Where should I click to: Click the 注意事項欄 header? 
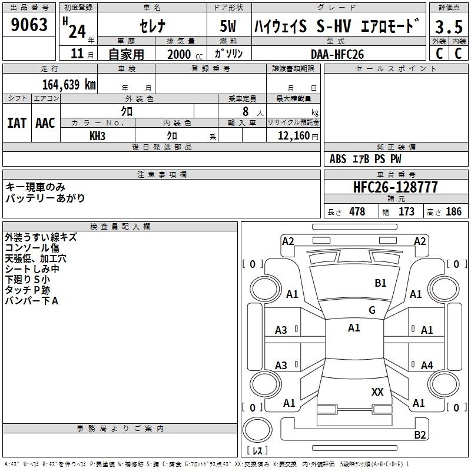pyautogui.click(x=161, y=175)
